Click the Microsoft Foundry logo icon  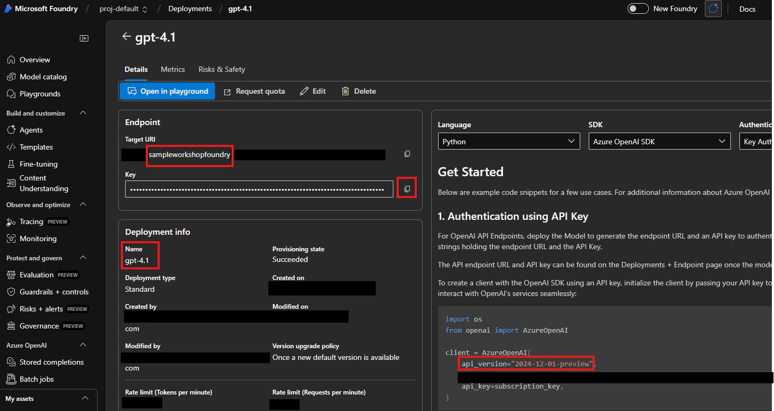9,9
